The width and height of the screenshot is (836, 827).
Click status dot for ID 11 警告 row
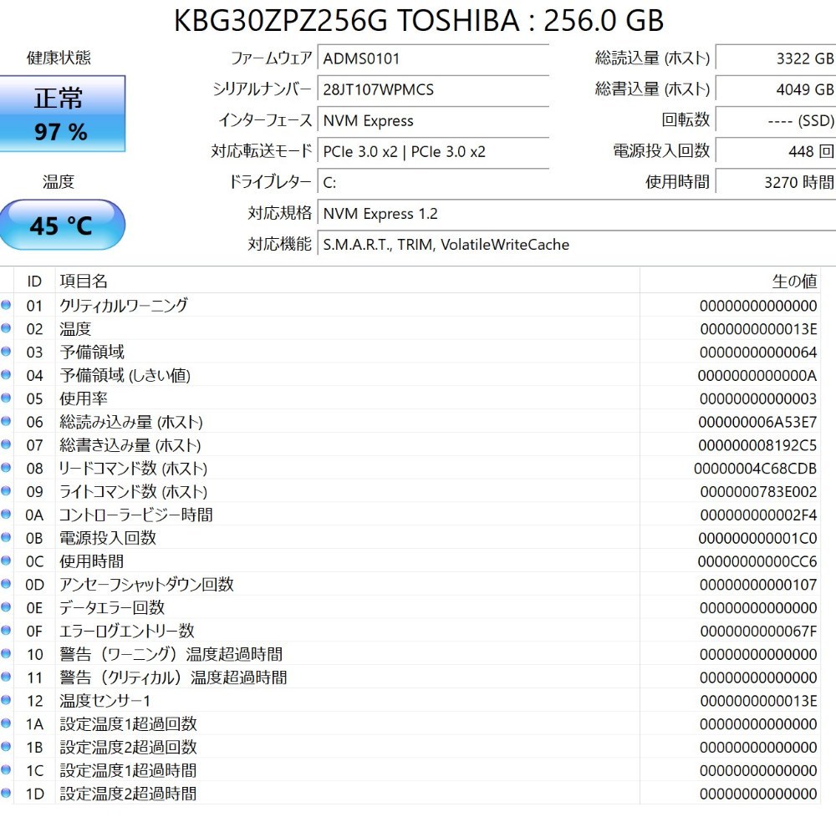[6, 677]
